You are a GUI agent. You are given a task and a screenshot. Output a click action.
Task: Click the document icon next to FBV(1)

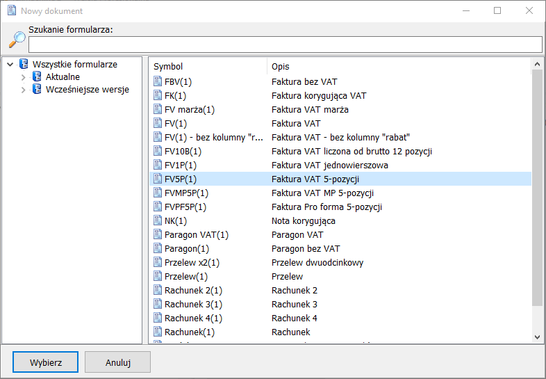[x=157, y=82]
